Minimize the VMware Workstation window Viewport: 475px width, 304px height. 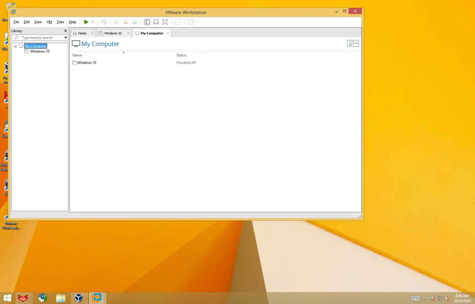tap(336, 12)
